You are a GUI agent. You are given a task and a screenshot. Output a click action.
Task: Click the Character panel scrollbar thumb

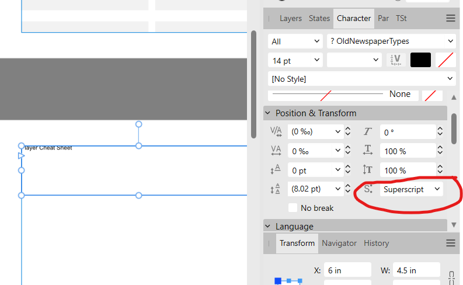(x=454, y=128)
